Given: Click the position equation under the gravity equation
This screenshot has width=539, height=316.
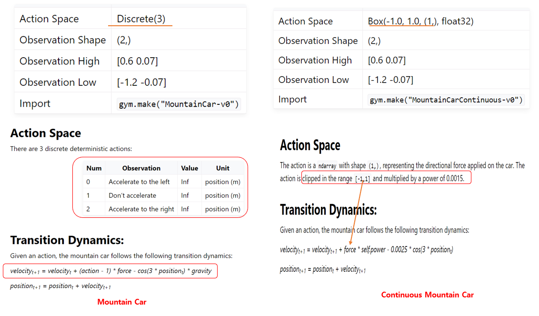Looking at the screenshot, I should pyautogui.click(x=60, y=286).
